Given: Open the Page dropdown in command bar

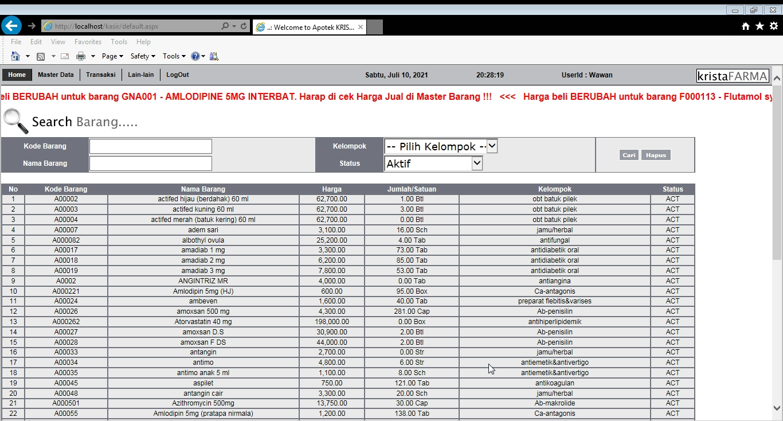Looking at the screenshot, I should pyautogui.click(x=112, y=56).
